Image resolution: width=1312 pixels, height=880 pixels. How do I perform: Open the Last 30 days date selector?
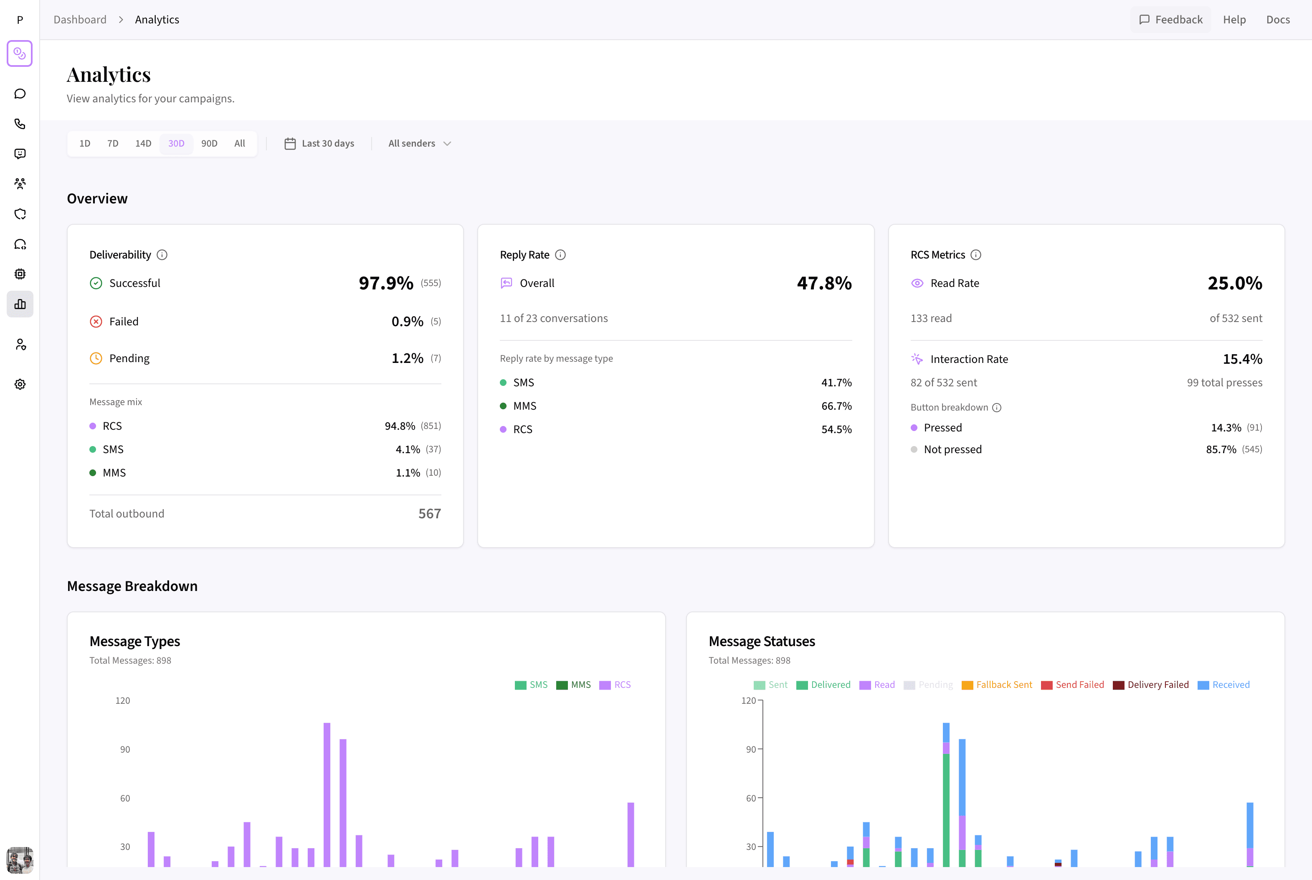click(x=319, y=143)
